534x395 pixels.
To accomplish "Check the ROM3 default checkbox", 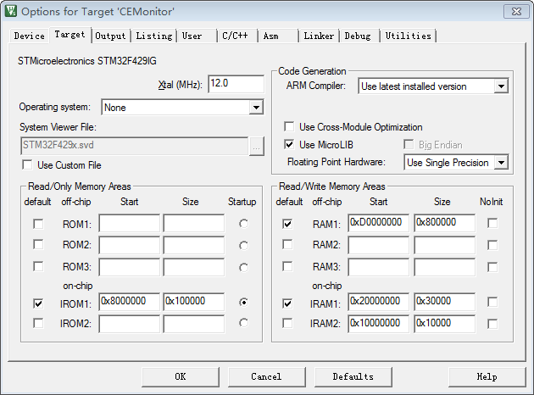I will tap(38, 266).
